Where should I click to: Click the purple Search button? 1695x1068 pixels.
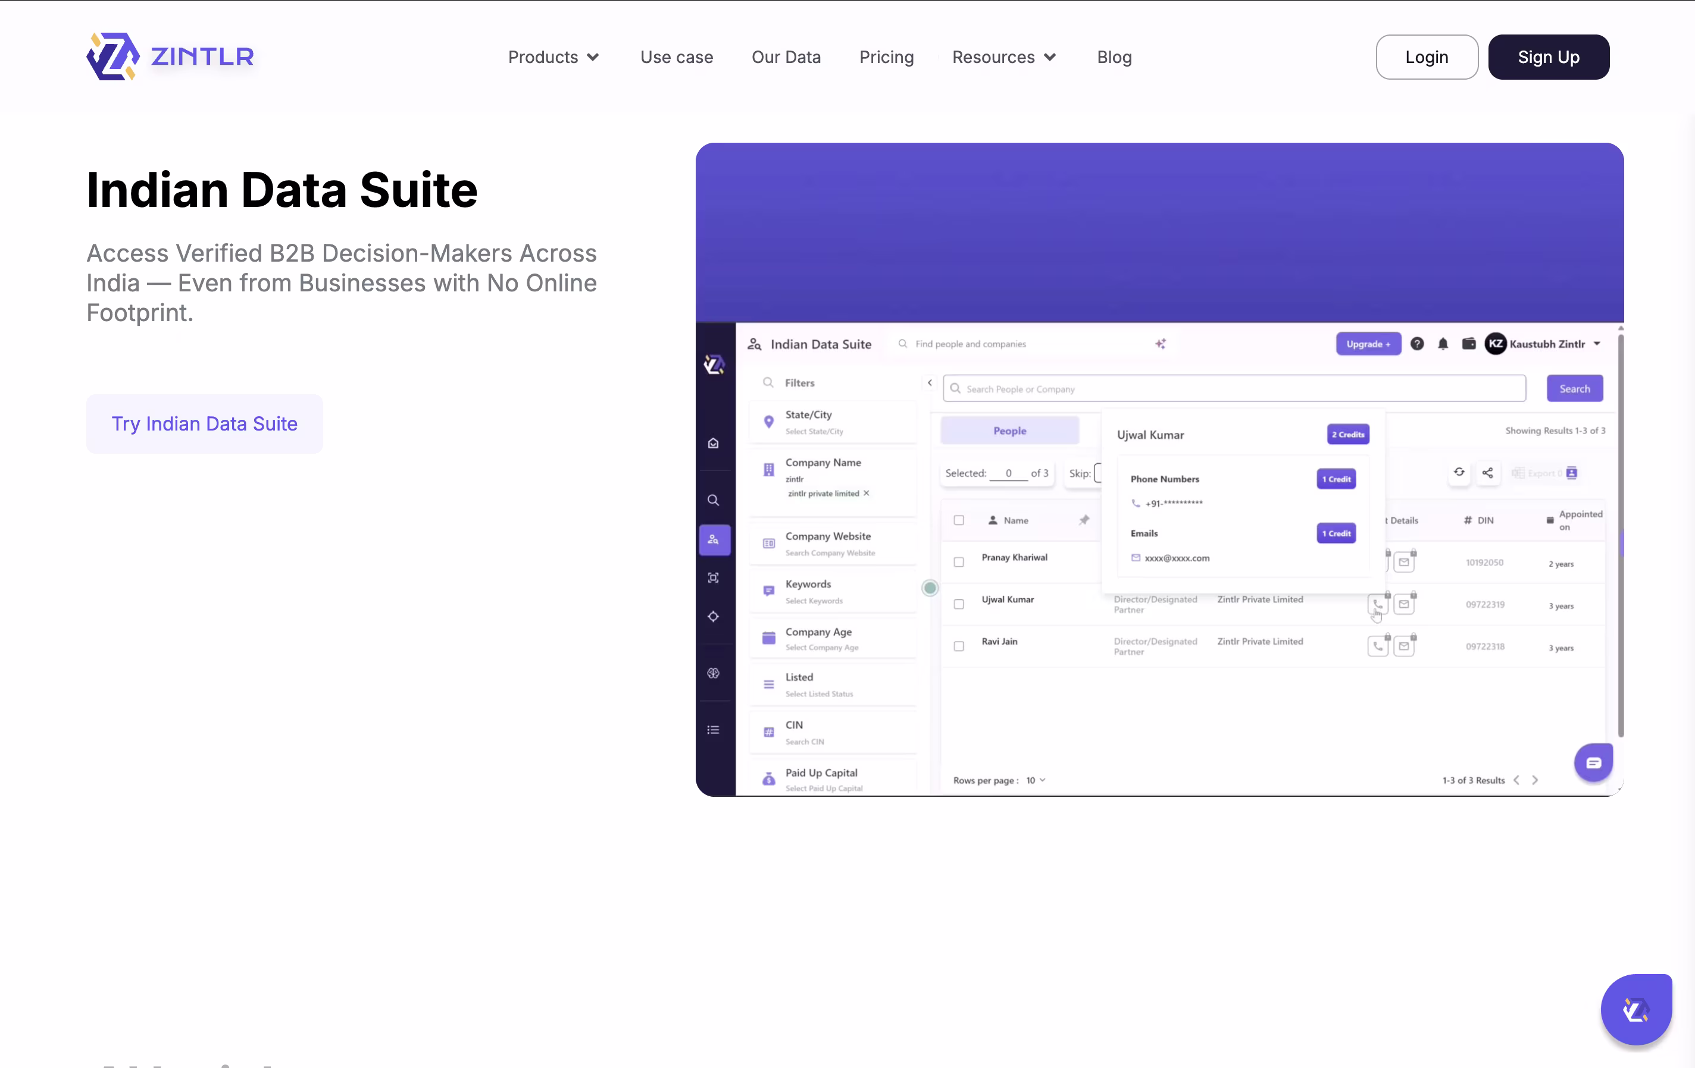1575,389
